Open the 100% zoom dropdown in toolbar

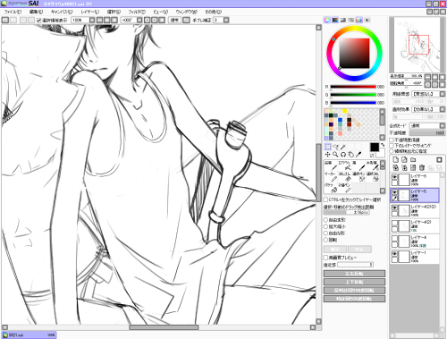point(92,20)
